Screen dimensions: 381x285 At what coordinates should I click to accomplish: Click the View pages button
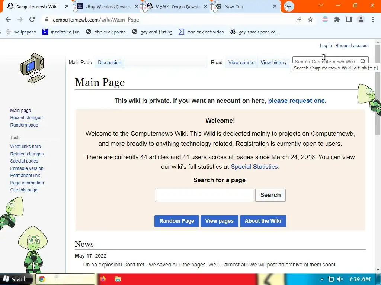pyautogui.click(x=220, y=221)
